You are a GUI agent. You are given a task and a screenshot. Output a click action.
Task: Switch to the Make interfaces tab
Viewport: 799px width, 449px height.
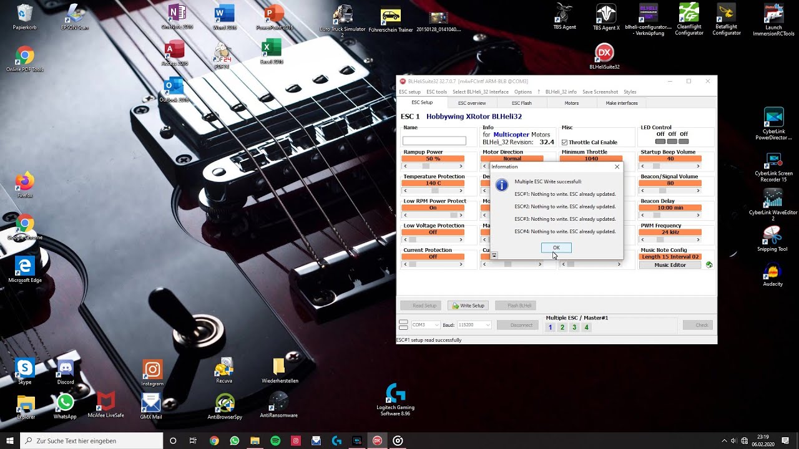pyautogui.click(x=622, y=103)
